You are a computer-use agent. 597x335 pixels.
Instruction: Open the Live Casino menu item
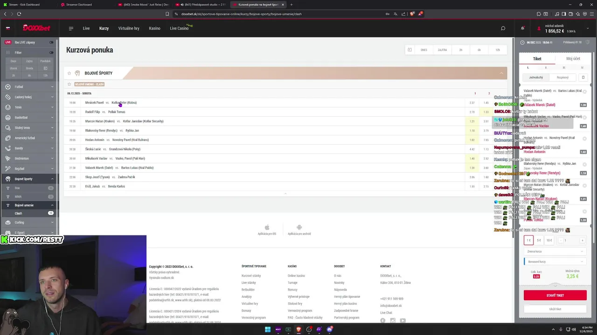tap(179, 28)
